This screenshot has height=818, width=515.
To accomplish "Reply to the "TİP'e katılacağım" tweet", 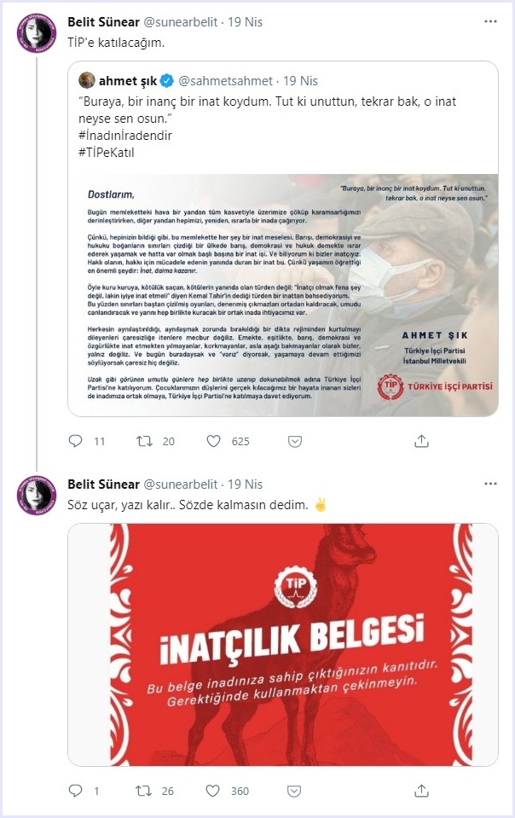I will [x=76, y=441].
